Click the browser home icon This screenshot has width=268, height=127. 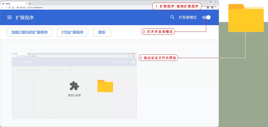(13, 8)
